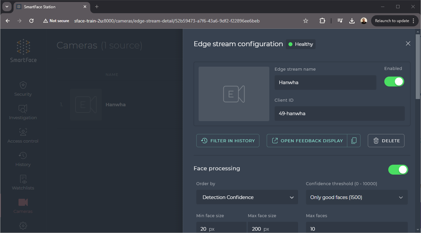Click the Hanwha camera thumbnail in the list
Image resolution: width=421 pixels, height=233 pixels.
tap(86, 105)
